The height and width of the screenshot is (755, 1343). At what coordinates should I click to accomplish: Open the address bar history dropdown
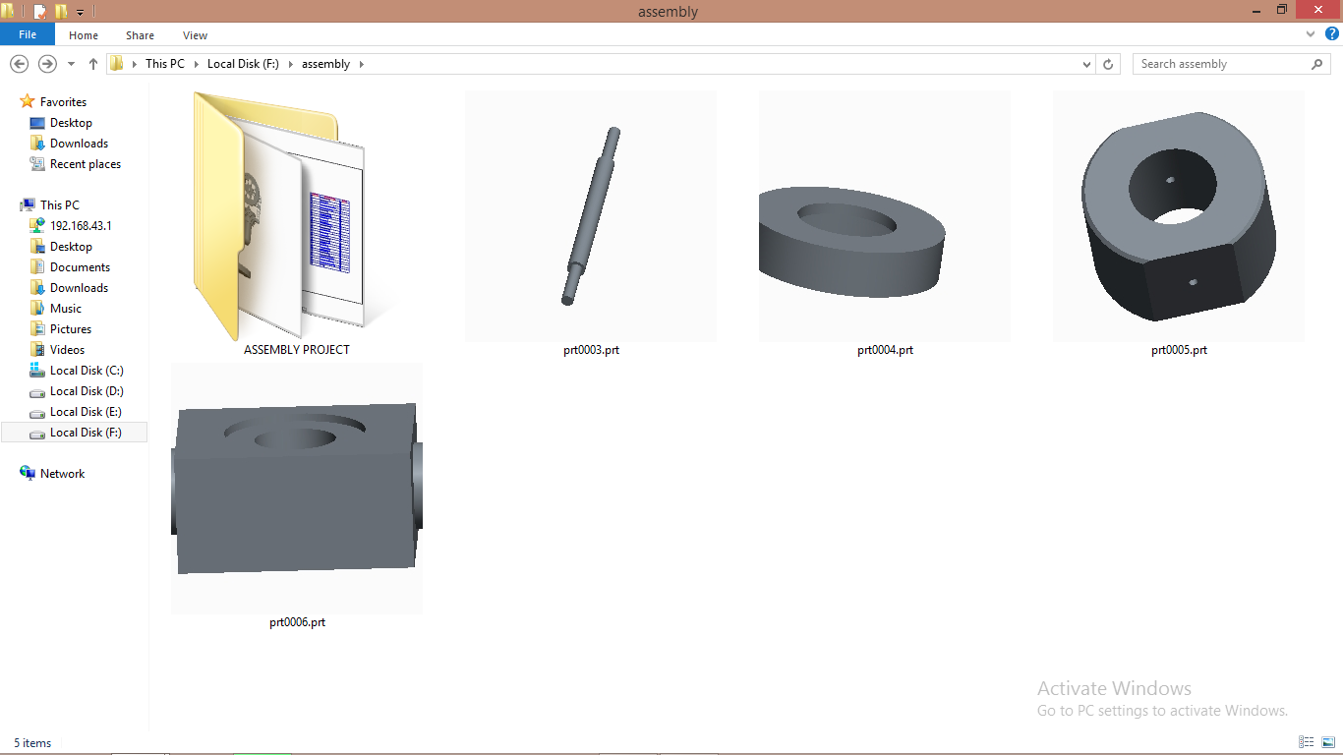pyautogui.click(x=1086, y=64)
